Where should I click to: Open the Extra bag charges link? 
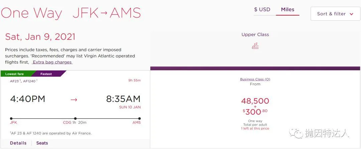click(52, 62)
